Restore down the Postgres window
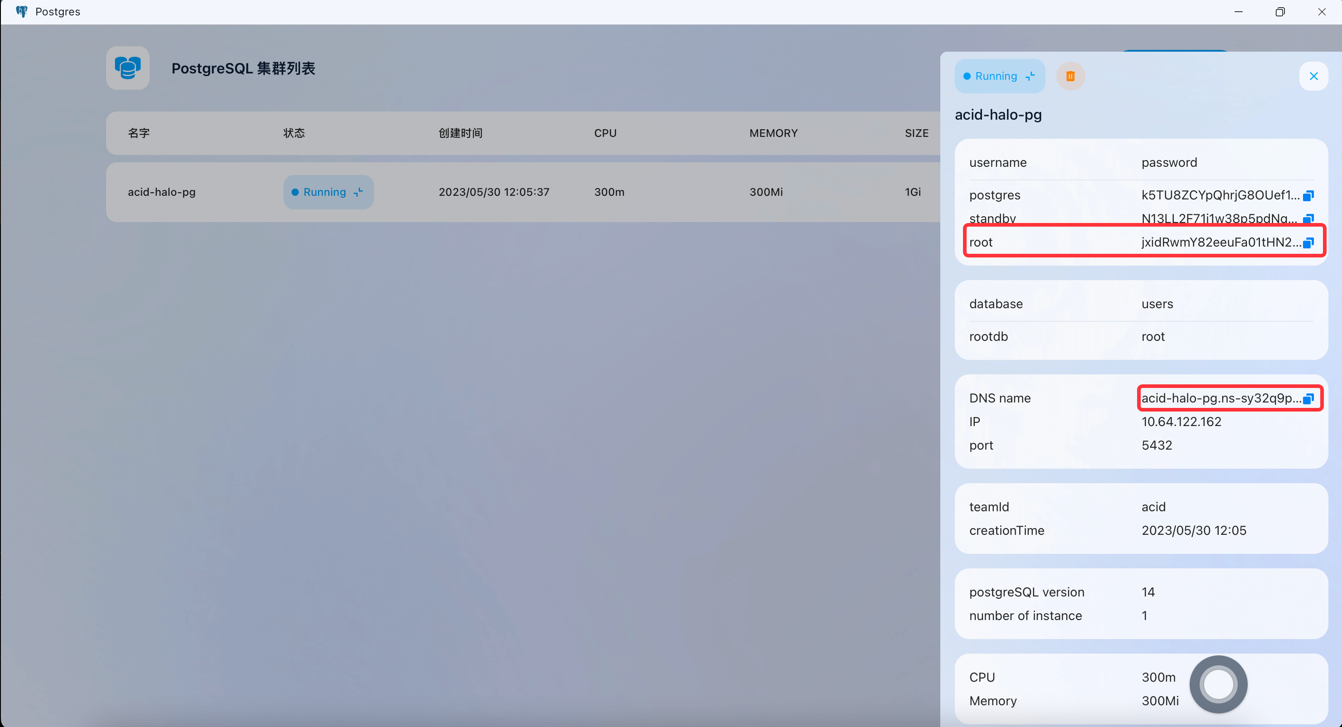This screenshot has width=1342, height=727. coord(1279,11)
